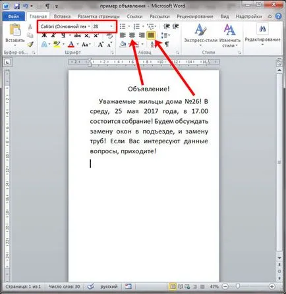This screenshot has width=286, height=294.
Task: Open the numbering style dropdown arrow
Action: coord(143,26)
